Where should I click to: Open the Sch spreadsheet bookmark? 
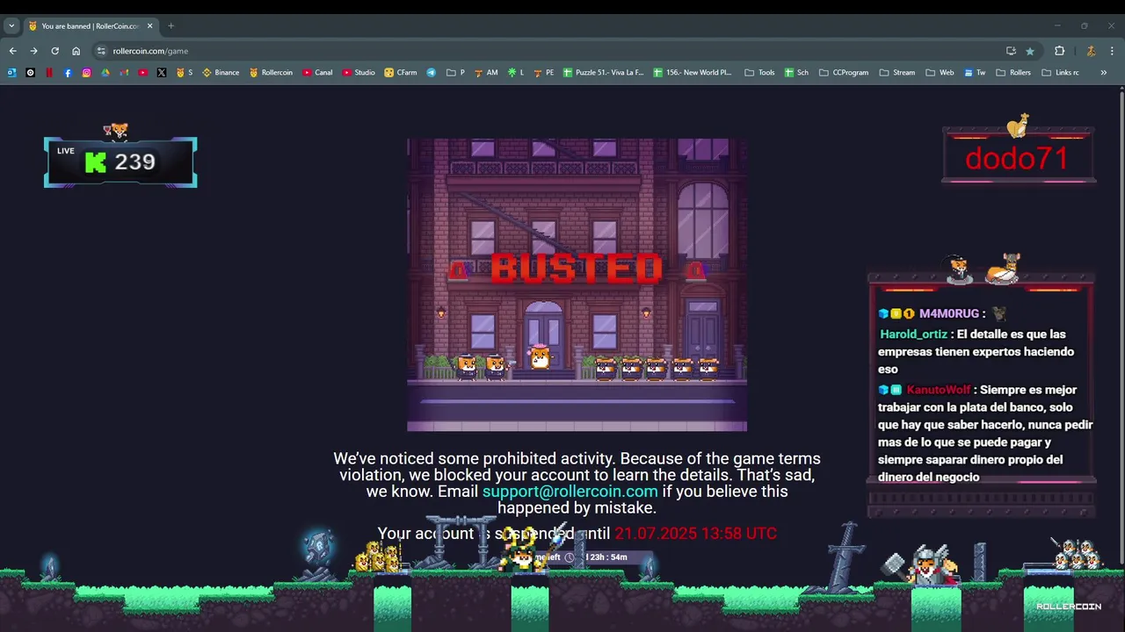(x=796, y=73)
